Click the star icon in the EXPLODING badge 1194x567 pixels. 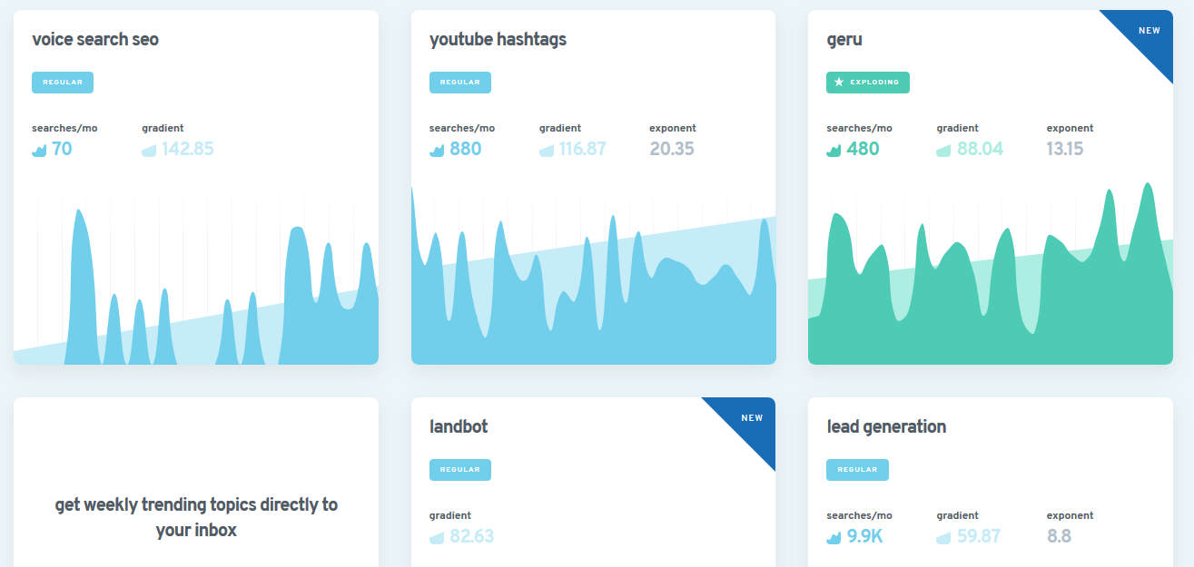pyautogui.click(x=839, y=83)
